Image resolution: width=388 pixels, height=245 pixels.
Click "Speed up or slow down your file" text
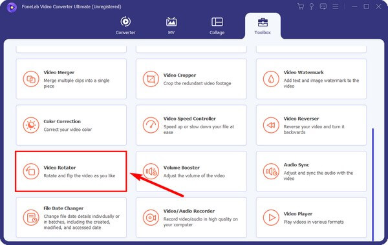click(199, 130)
